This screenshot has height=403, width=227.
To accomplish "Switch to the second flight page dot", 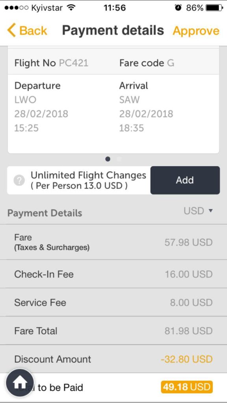I will (x=119, y=159).
